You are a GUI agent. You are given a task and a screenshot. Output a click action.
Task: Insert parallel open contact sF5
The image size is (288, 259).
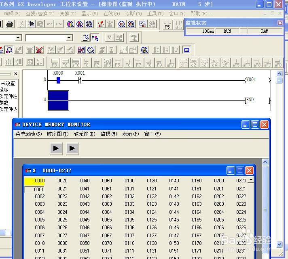pyautogui.click(x=178, y=25)
